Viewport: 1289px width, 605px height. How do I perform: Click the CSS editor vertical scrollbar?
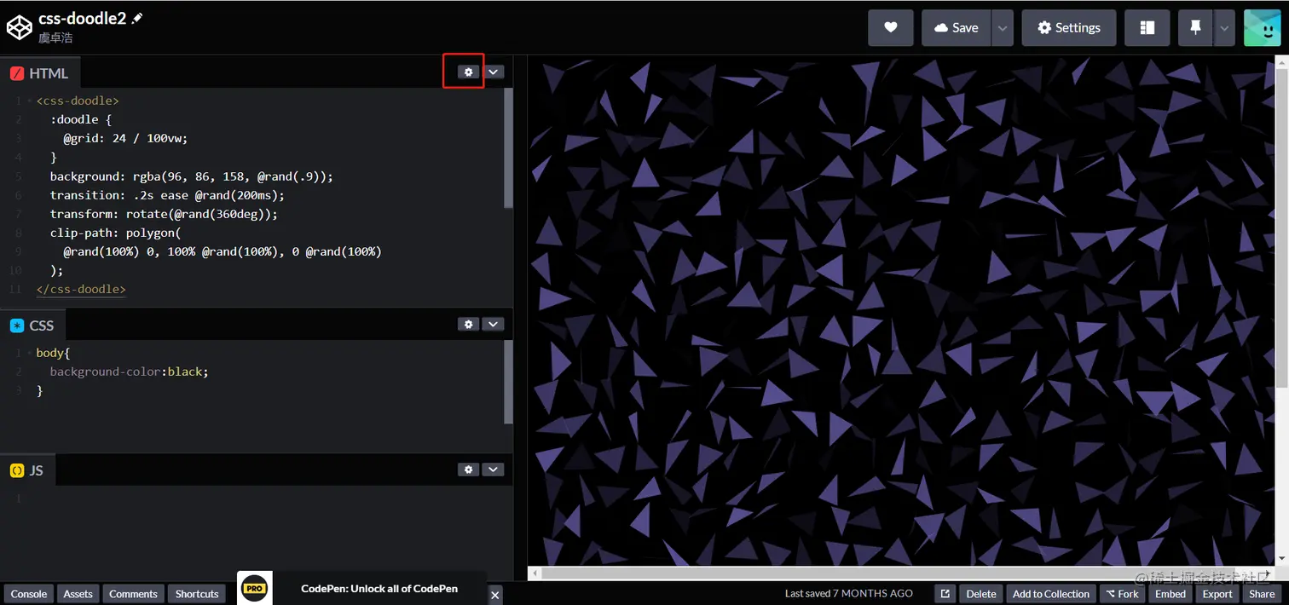click(x=509, y=382)
